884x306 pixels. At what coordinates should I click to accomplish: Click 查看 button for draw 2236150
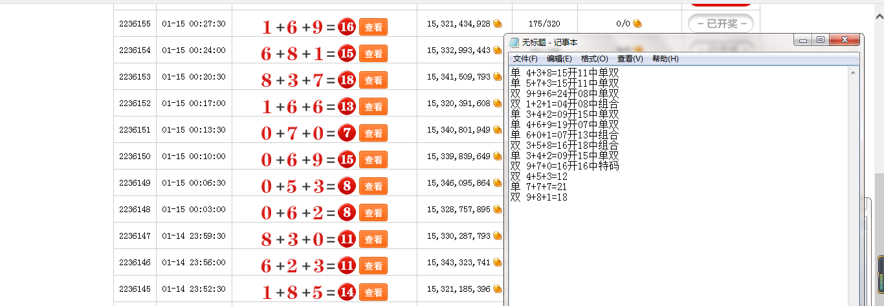coord(373,159)
